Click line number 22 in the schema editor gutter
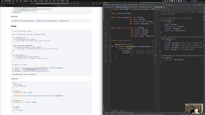The image size is (205, 115). [155, 55]
